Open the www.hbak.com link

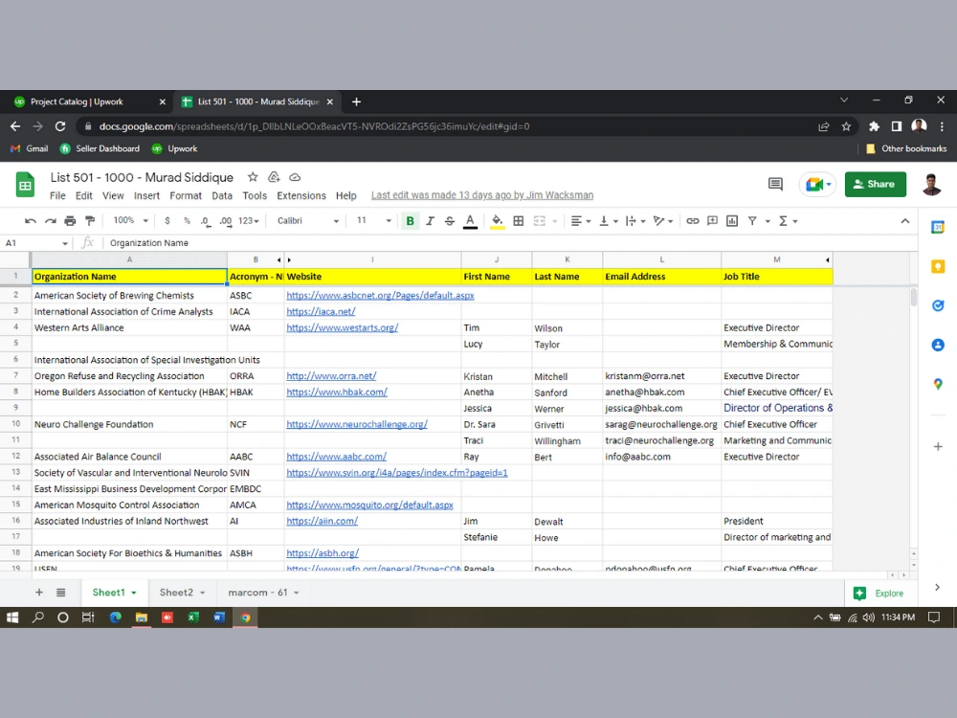337,392
